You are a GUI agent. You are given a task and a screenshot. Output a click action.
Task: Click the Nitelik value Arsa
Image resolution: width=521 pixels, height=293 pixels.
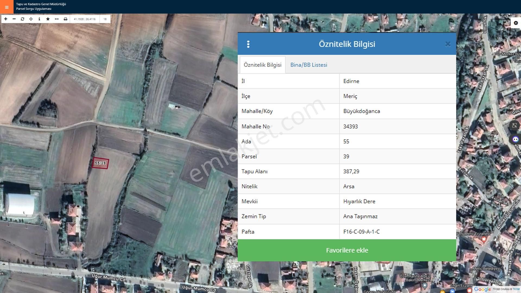pyautogui.click(x=398, y=186)
